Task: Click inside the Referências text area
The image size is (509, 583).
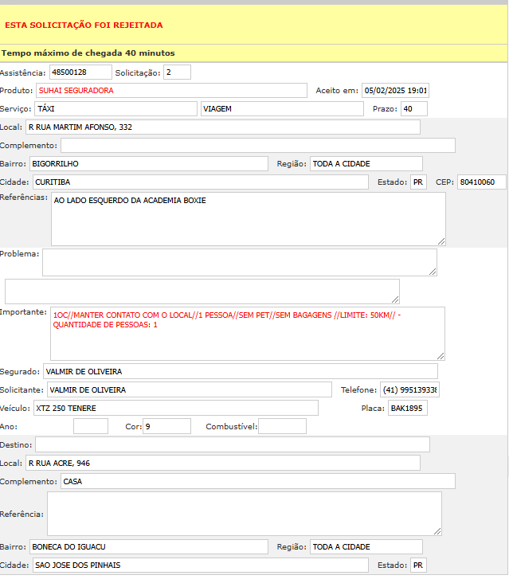Action: pos(247,218)
